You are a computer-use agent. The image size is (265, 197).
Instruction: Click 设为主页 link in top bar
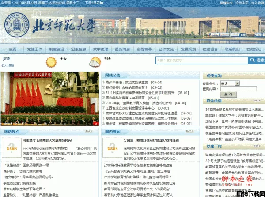pyautogui.click(x=242, y=3)
